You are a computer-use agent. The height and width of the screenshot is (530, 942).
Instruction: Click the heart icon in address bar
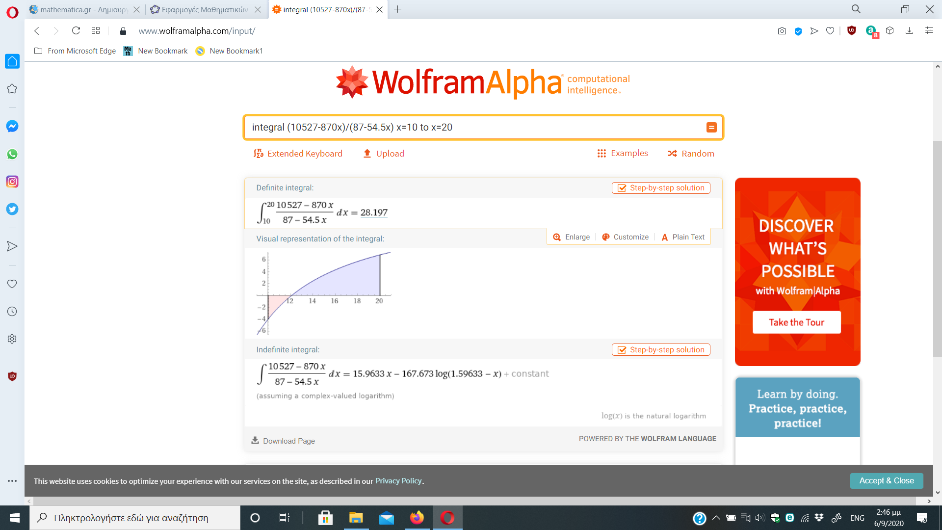coord(830,31)
